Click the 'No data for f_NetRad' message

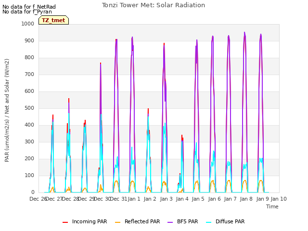pos(29,7)
